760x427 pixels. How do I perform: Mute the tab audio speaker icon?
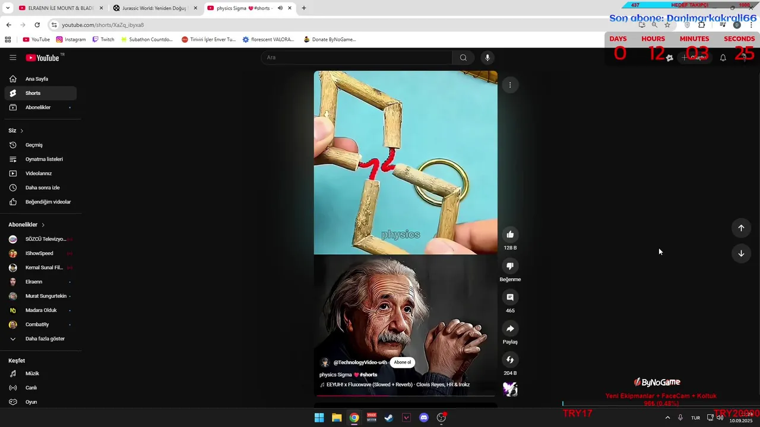[280, 8]
